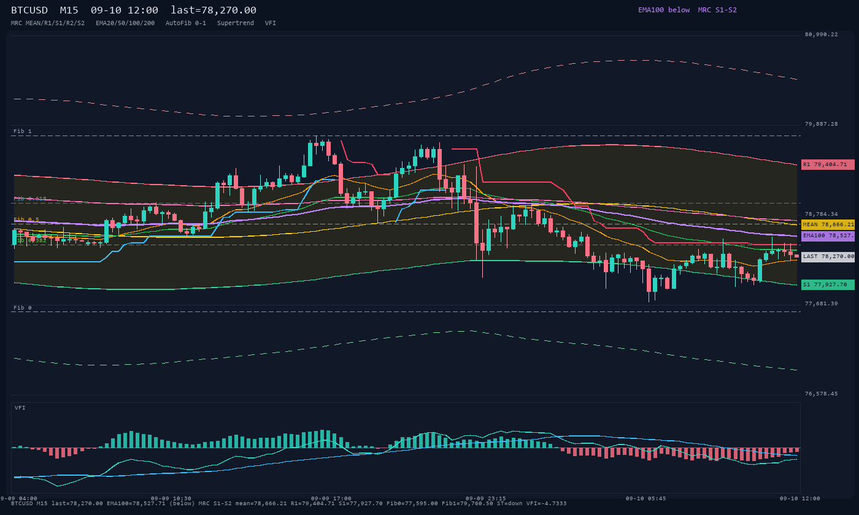The width and height of the screenshot is (859, 515).
Task: Click the LAST 78,270.00 price tag
Action: (828, 256)
